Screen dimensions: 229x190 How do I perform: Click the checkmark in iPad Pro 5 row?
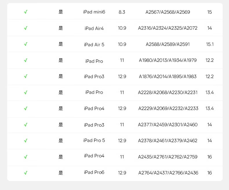[x=26, y=141]
